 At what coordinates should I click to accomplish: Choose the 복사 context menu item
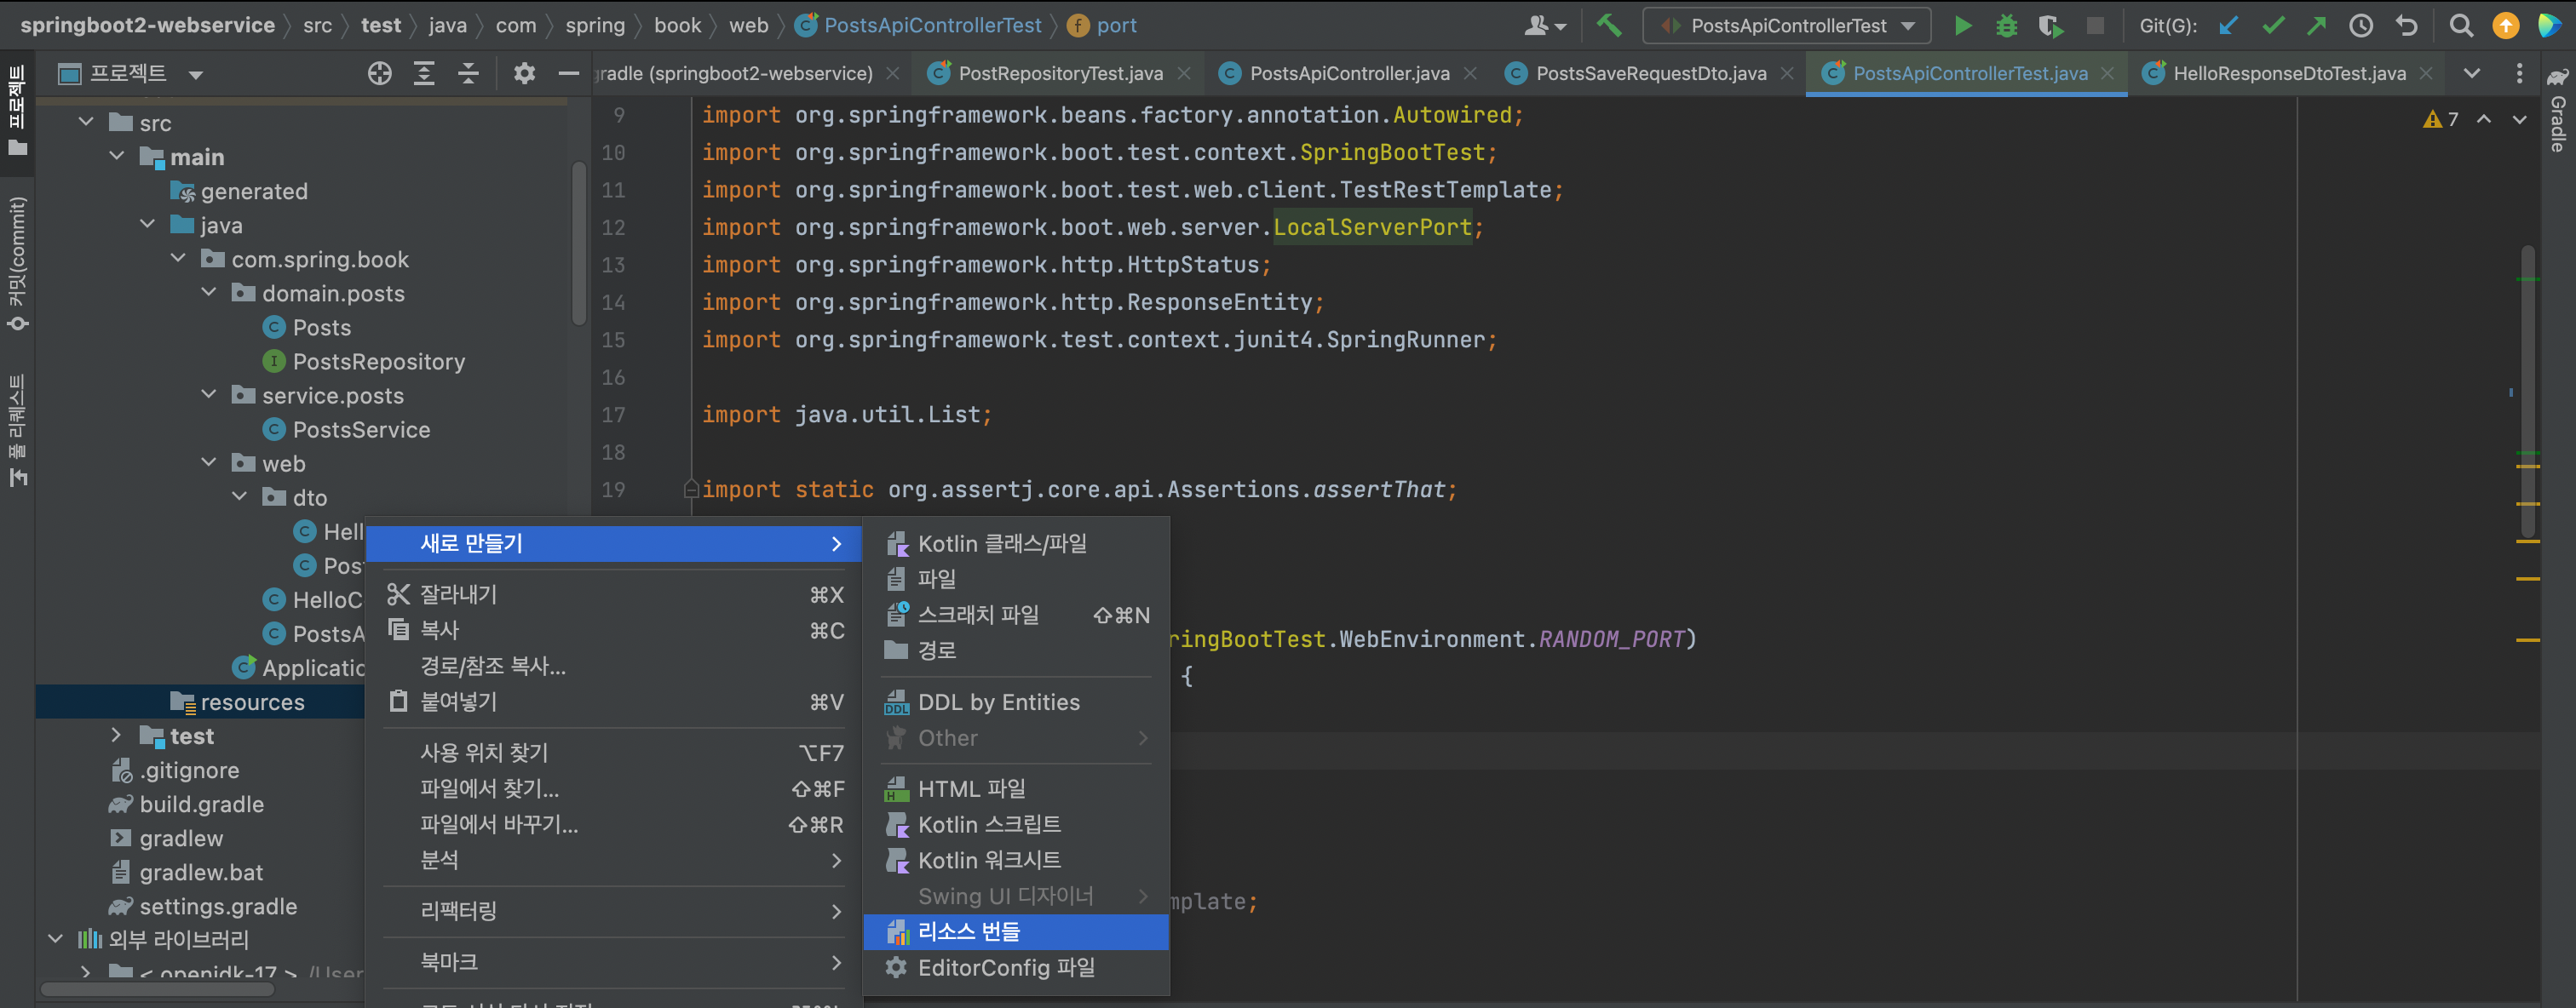(x=614, y=630)
